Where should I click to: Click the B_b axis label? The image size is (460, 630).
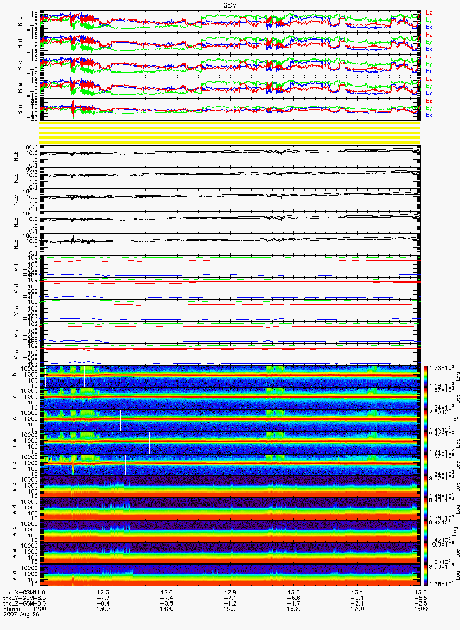pyautogui.click(x=20, y=22)
